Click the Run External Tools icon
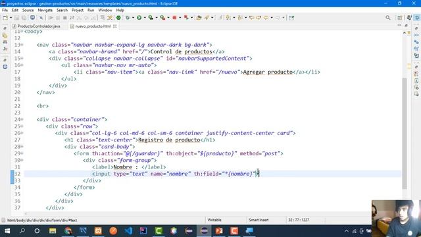The width and height of the screenshot is (421, 237). pyautogui.click(x=162, y=18)
